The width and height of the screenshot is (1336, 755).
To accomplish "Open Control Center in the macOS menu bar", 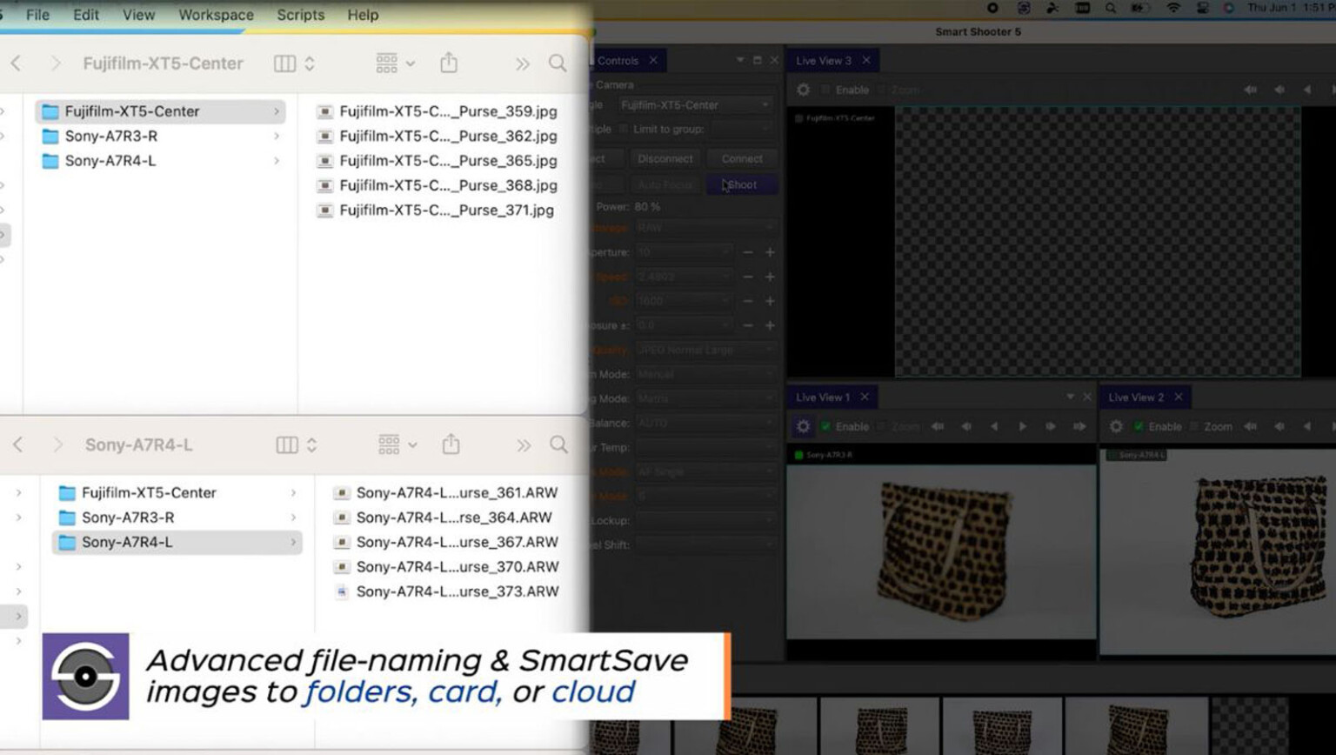I will click(x=1202, y=8).
